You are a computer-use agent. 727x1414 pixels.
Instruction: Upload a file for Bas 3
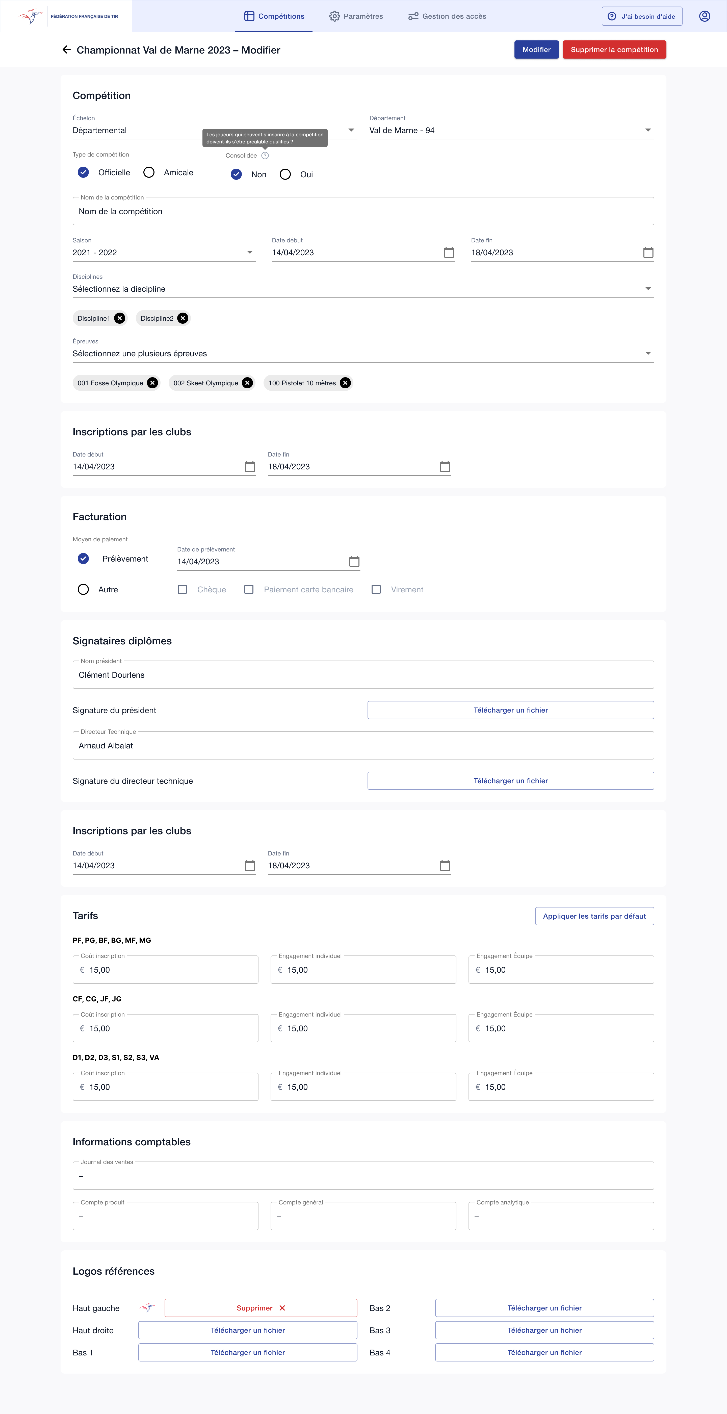click(x=544, y=1331)
